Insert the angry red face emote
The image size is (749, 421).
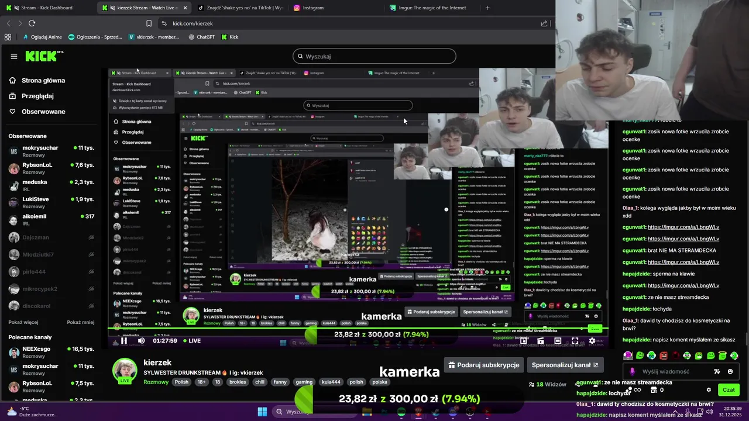664,356
